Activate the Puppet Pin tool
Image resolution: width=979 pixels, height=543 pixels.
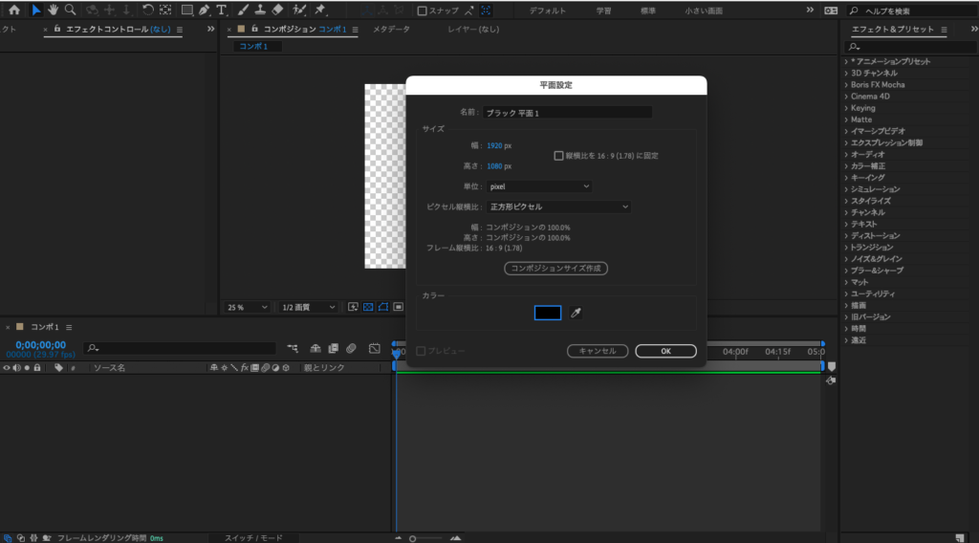point(319,10)
